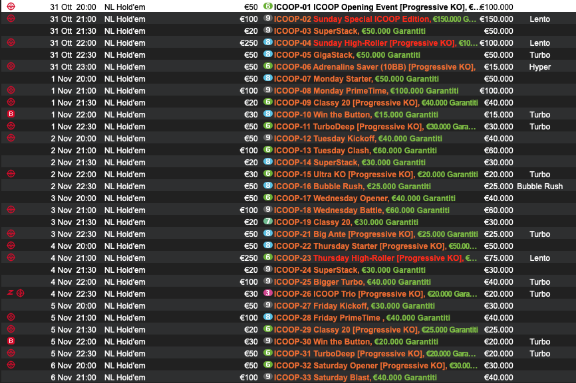
Task: Click the 'Turbo' label on ICOOP-05 GigaStack row
Action: tap(539, 55)
